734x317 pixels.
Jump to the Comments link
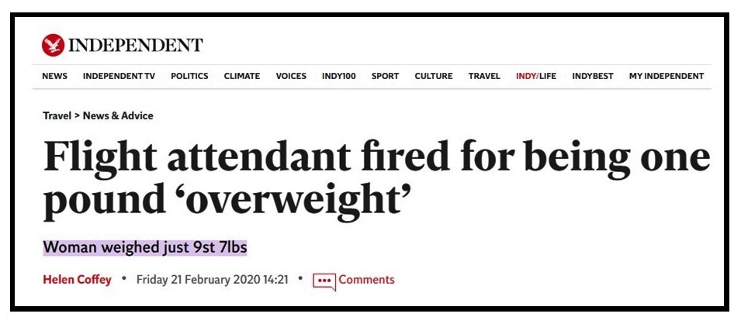[x=366, y=280]
